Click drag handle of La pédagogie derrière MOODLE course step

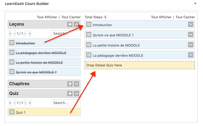coord(89,55)
